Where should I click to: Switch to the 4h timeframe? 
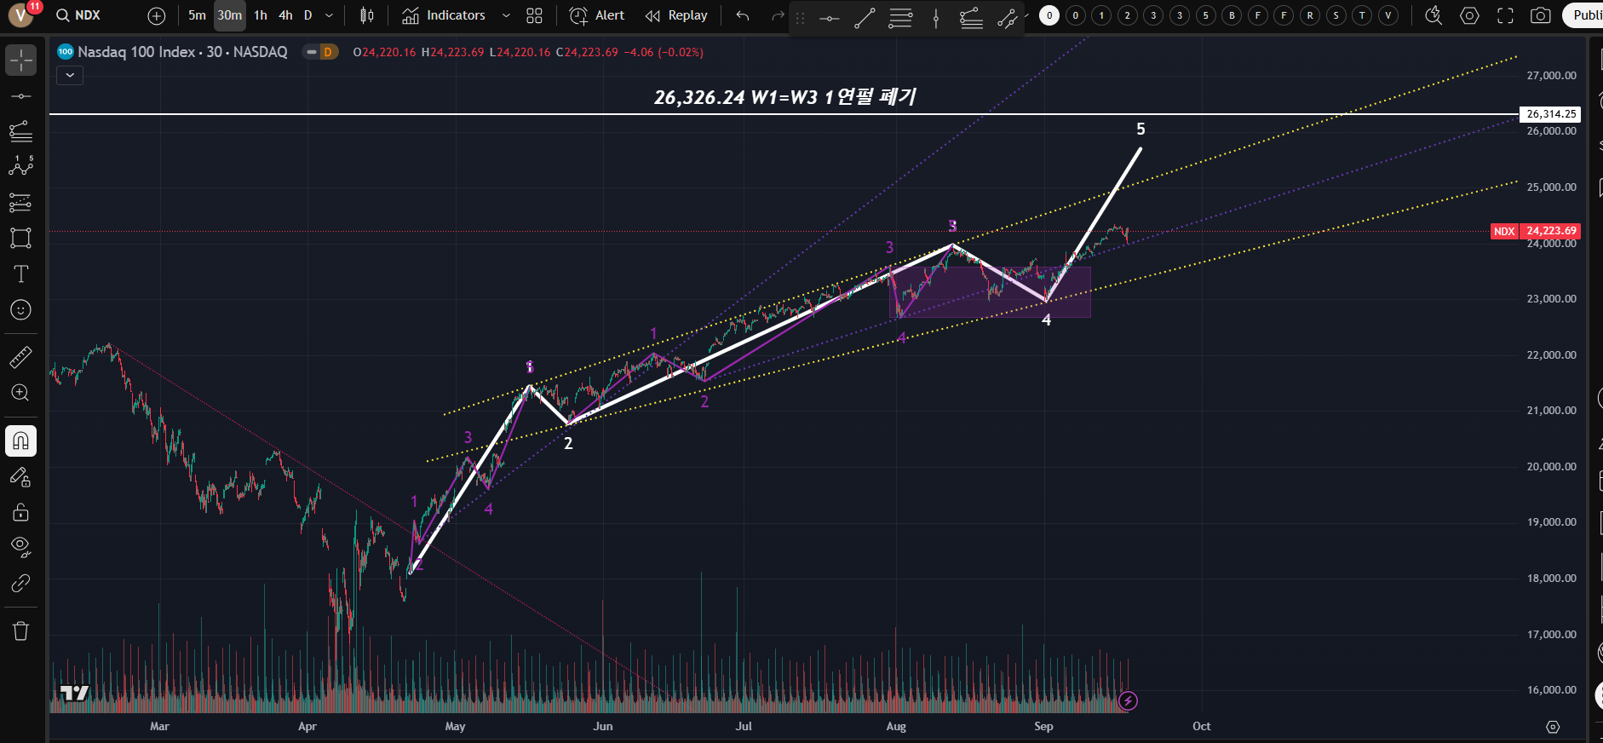pyautogui.click(x=285, y=15)
